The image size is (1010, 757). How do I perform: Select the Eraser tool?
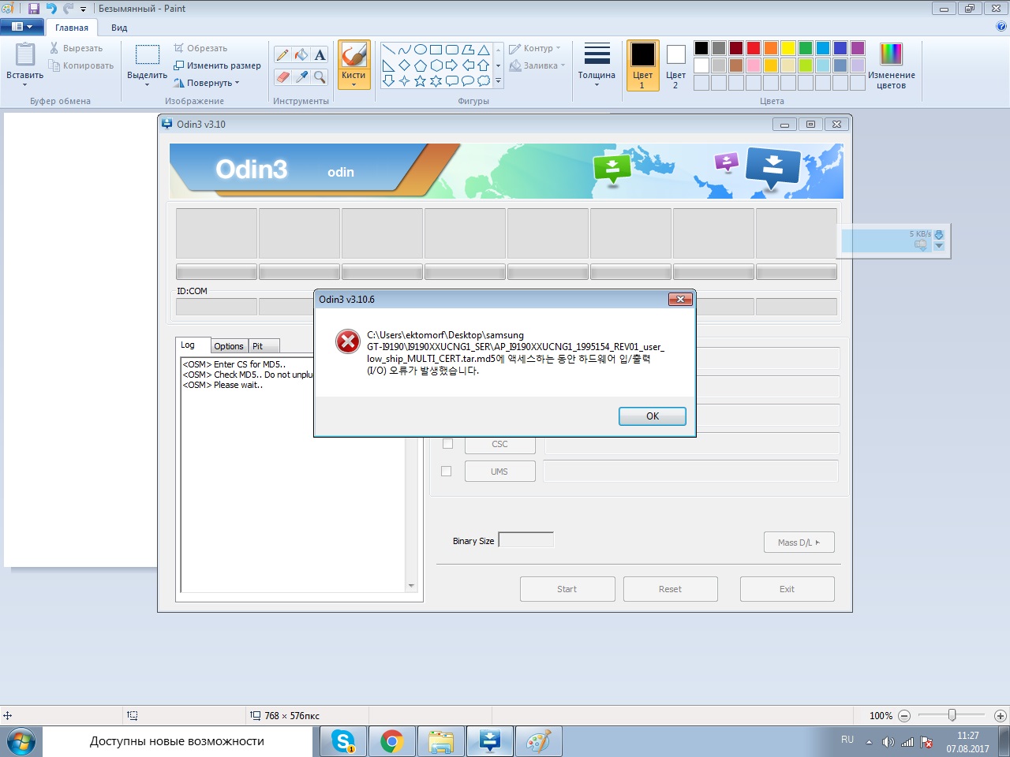tap(282, 76)
